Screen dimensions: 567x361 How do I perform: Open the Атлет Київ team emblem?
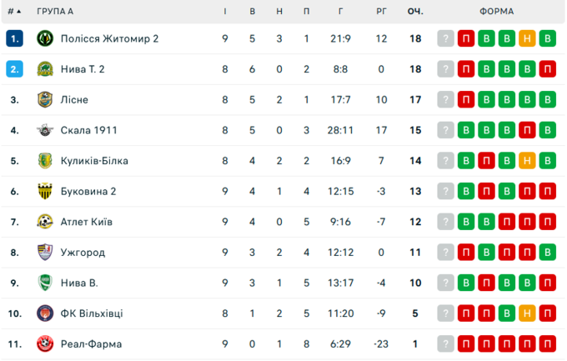click(x=45, y=222)
